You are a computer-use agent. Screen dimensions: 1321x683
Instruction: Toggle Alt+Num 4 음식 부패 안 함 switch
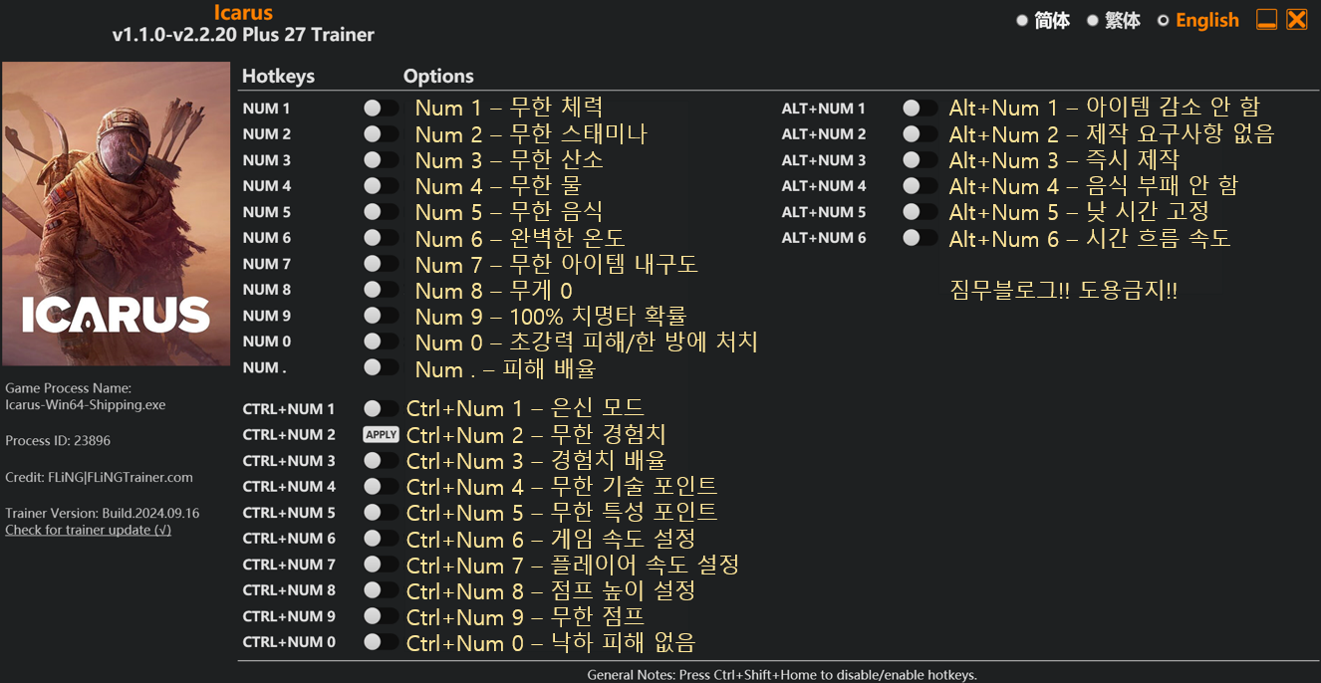point(920,185)
